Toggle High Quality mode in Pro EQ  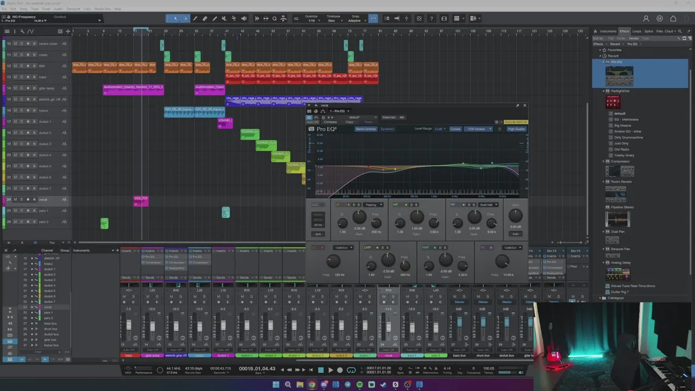[516, 129]
